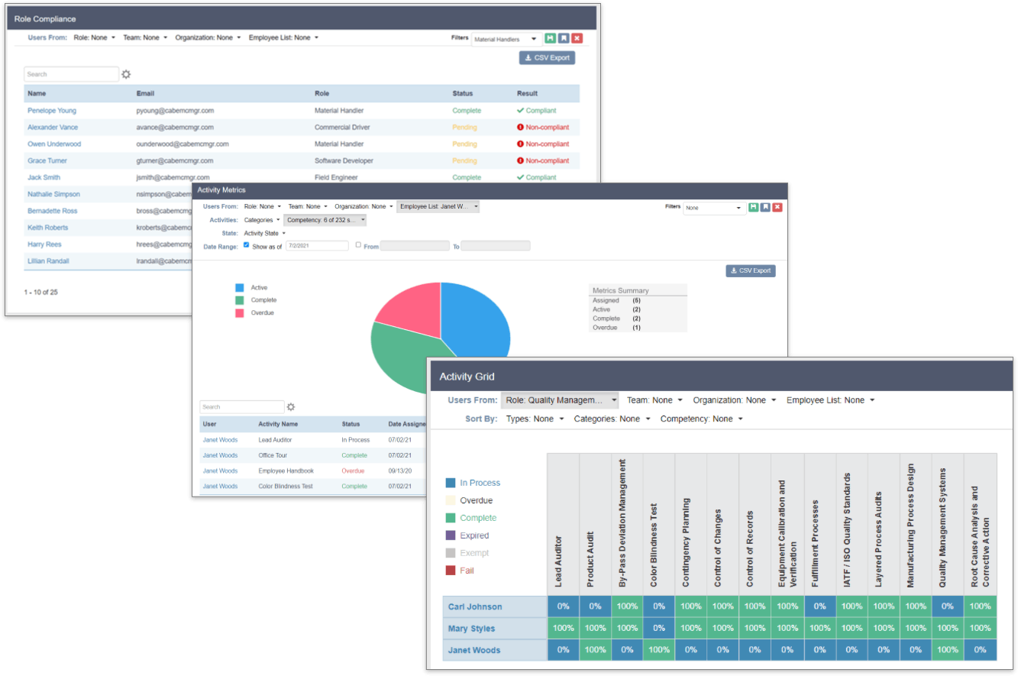Image resolution: width=1018 pixels, height=676 pixels.
Task: Open gear icon beside Activity Metrics search box
Action: click(x=291, y=407)
